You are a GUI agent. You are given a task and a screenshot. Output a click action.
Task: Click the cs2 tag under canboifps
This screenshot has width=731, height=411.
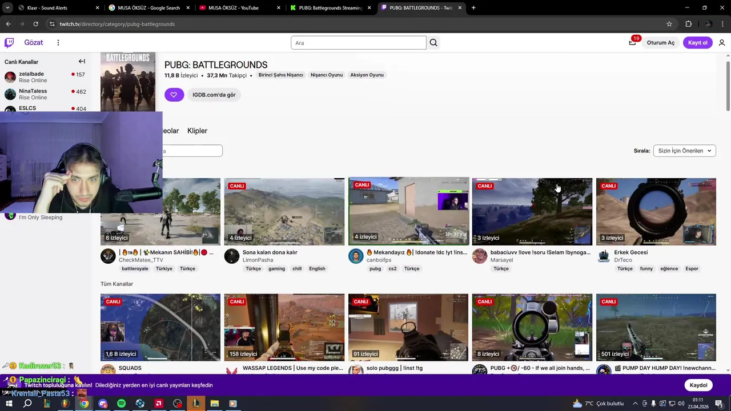(392, 269)
